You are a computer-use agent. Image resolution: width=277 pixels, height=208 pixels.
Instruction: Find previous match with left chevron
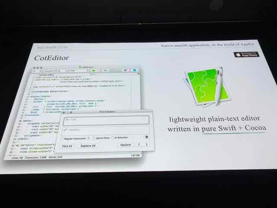139,144
